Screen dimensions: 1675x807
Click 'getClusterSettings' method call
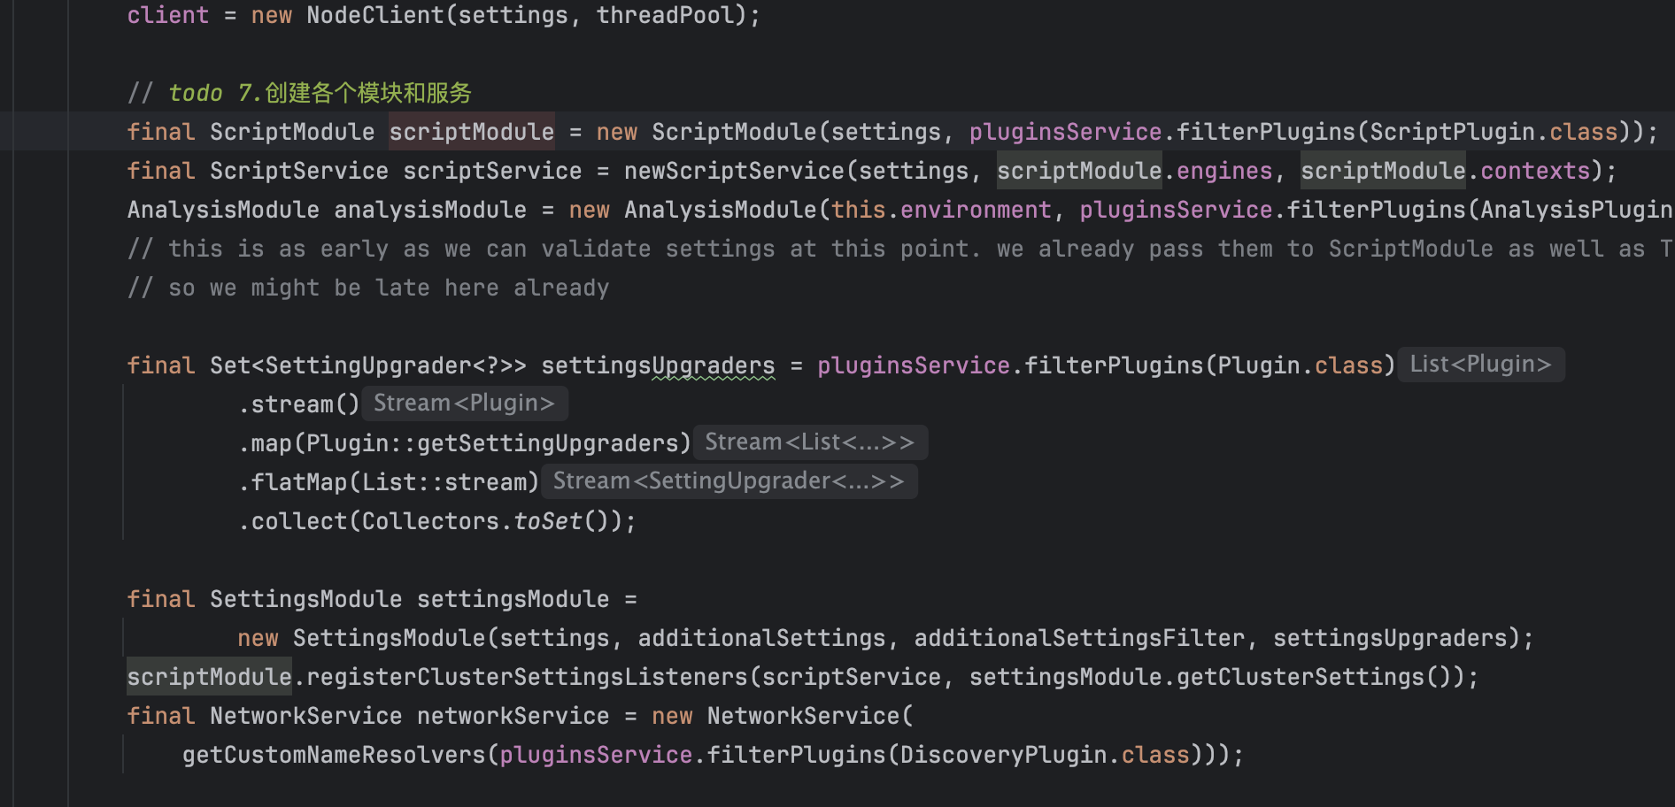click(1301, 677)
